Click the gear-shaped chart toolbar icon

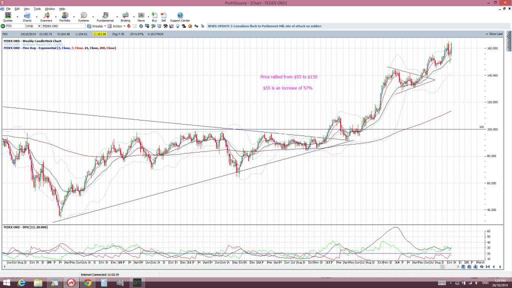pyautogui.click(x=141, y=26)
